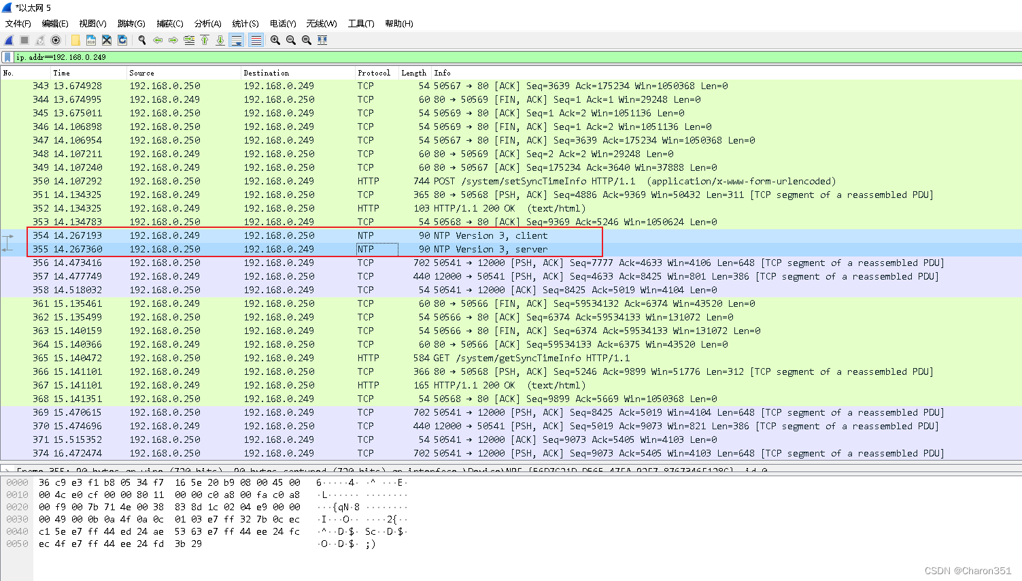Click ASCII text '·^··D·$· Sc··D·$·'
Screen dimensions: 1022x581
[x=361, y=531]
